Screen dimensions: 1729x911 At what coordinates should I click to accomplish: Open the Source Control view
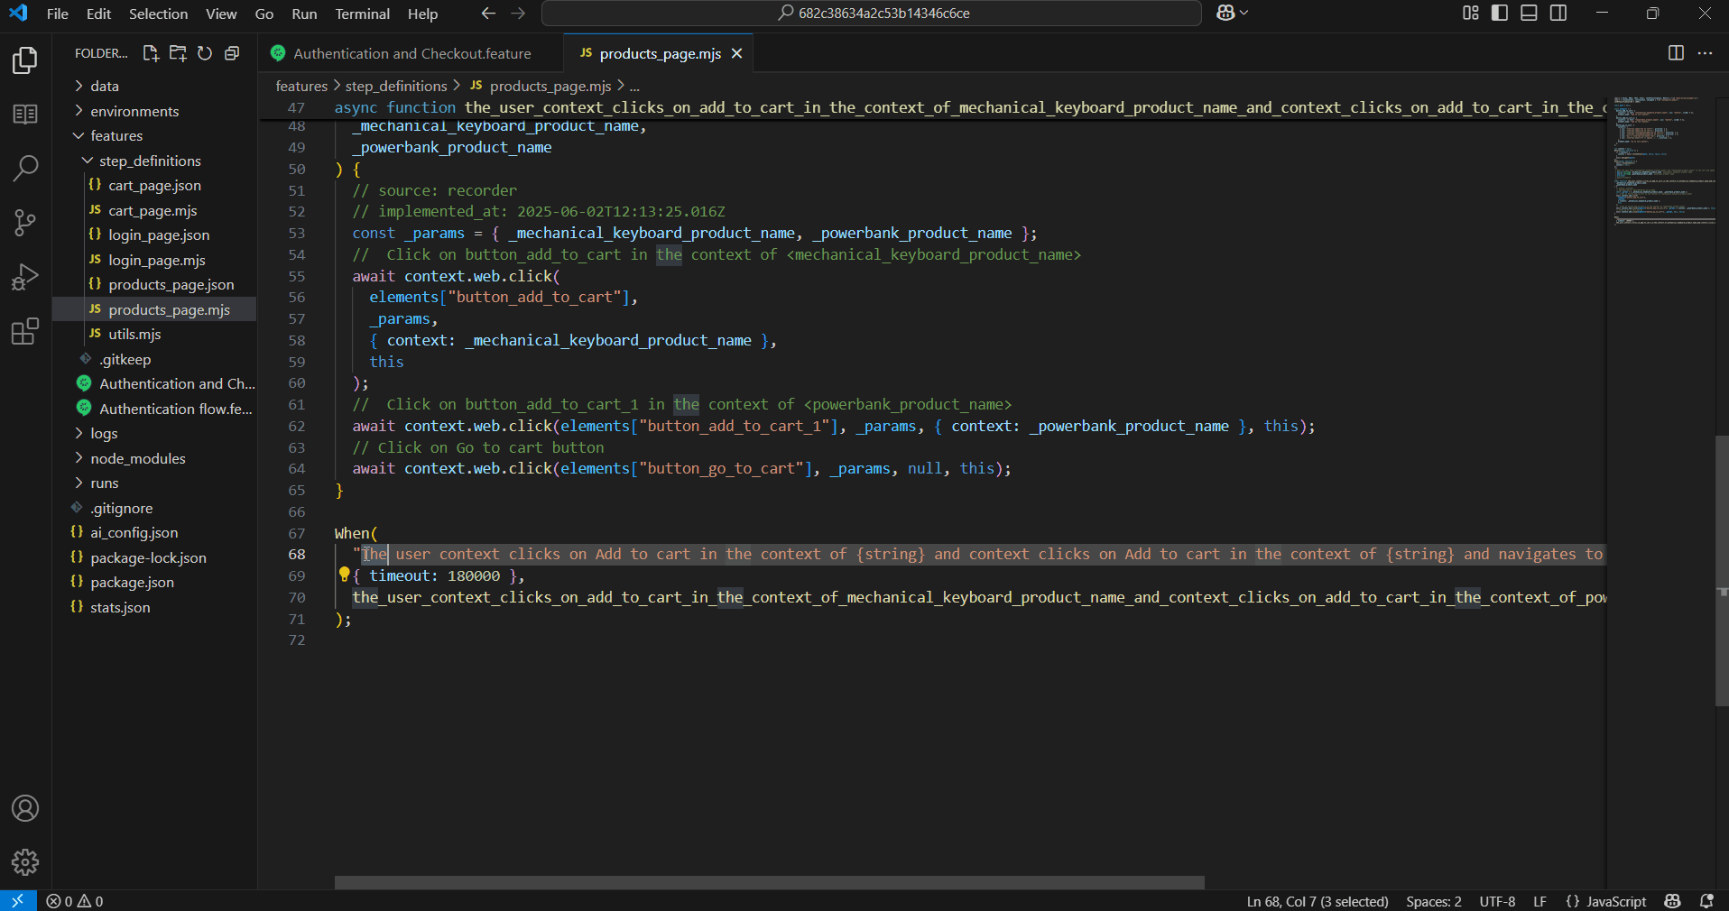pyautogui.click(x=24, y=223)
